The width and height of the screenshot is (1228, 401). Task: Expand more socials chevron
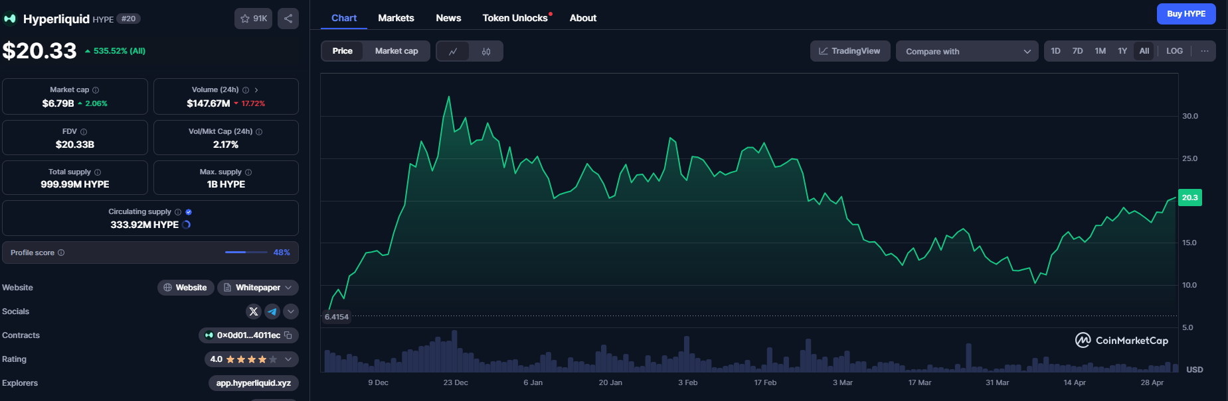pos(291,312)
